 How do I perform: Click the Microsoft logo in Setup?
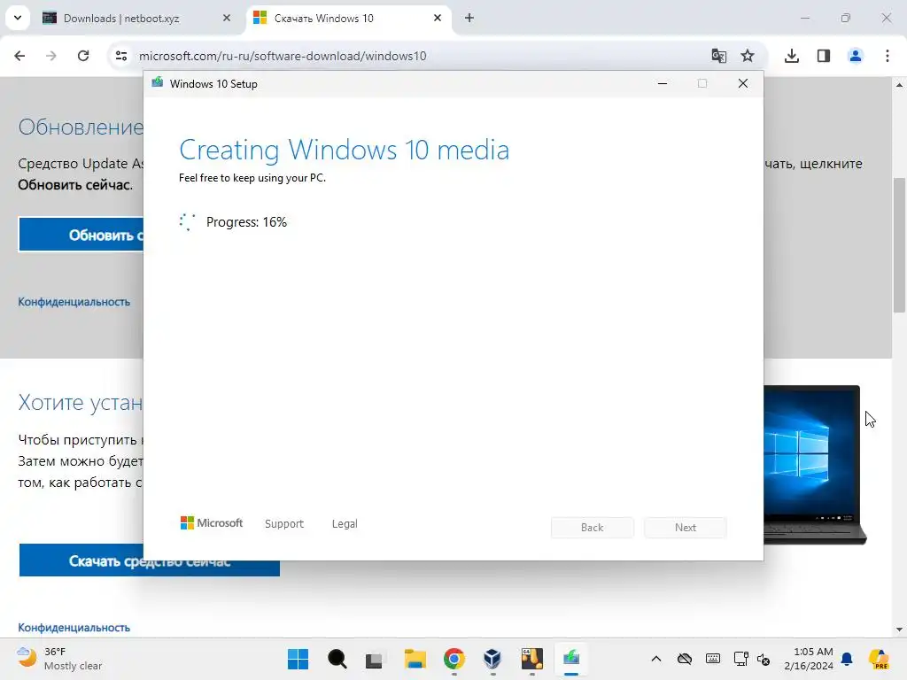pos(211,522)
